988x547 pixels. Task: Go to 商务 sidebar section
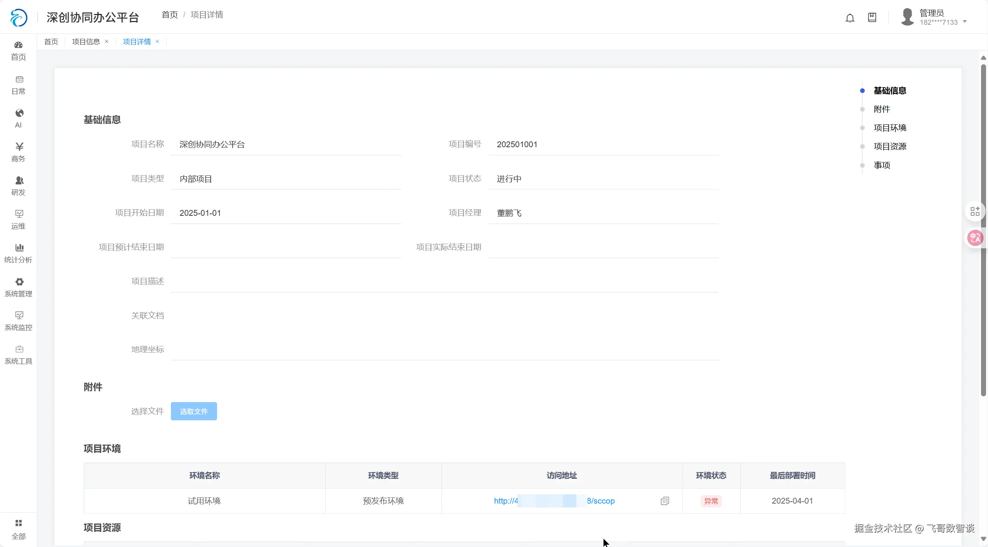18,152
